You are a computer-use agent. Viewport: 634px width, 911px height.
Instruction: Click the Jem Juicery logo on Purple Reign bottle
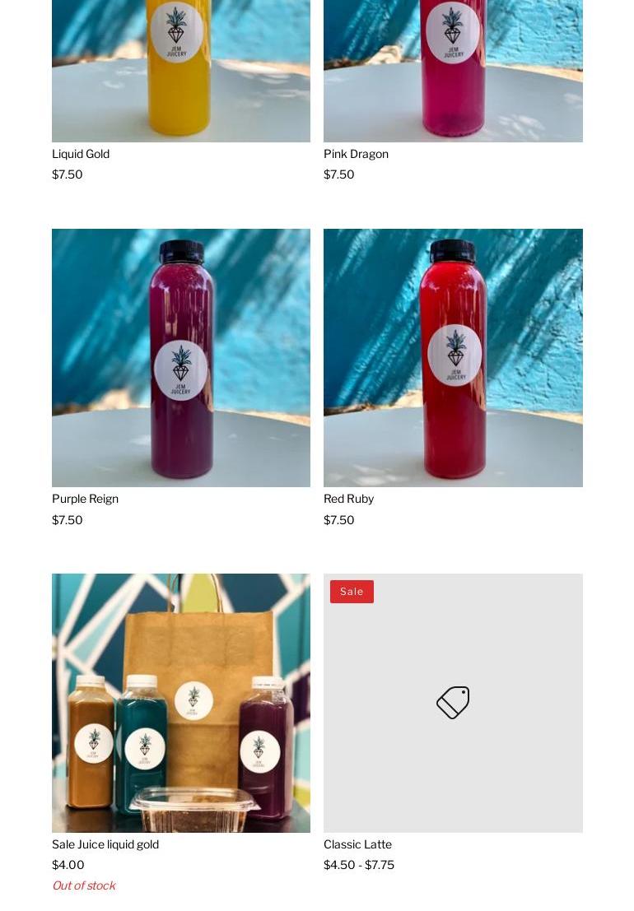180,370
